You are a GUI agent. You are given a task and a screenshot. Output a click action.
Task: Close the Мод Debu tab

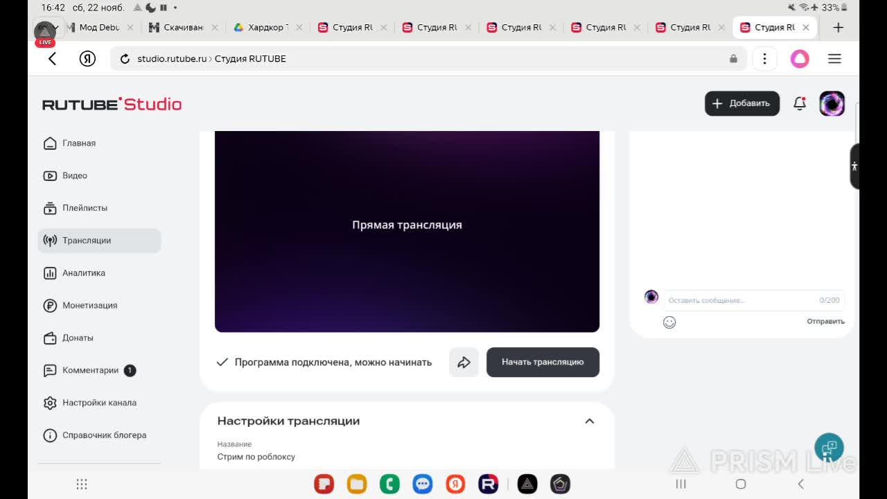(x=130, y=28)
